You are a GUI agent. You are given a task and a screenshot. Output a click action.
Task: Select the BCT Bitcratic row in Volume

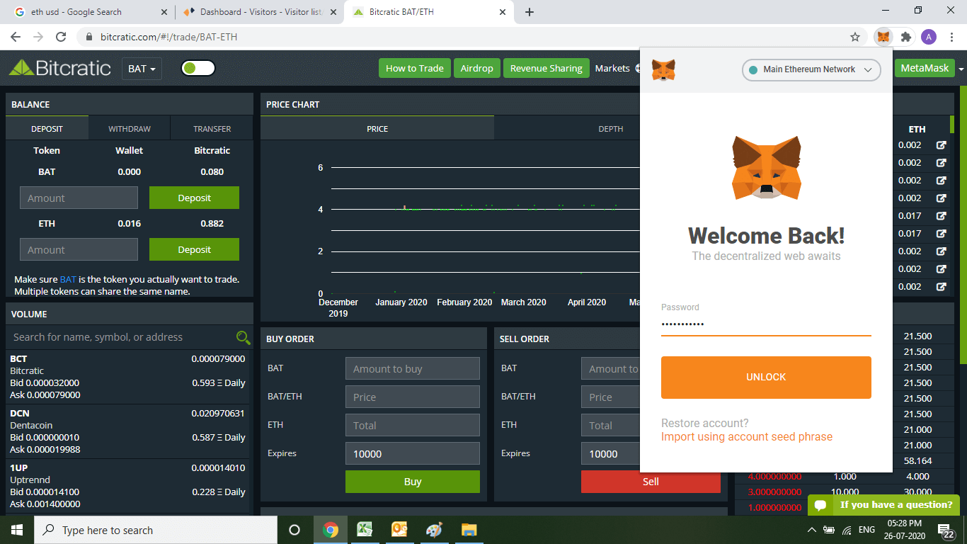pos(127,377)
